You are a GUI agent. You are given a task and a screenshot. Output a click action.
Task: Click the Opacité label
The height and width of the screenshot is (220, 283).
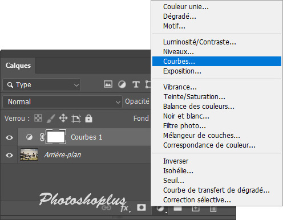137,101
